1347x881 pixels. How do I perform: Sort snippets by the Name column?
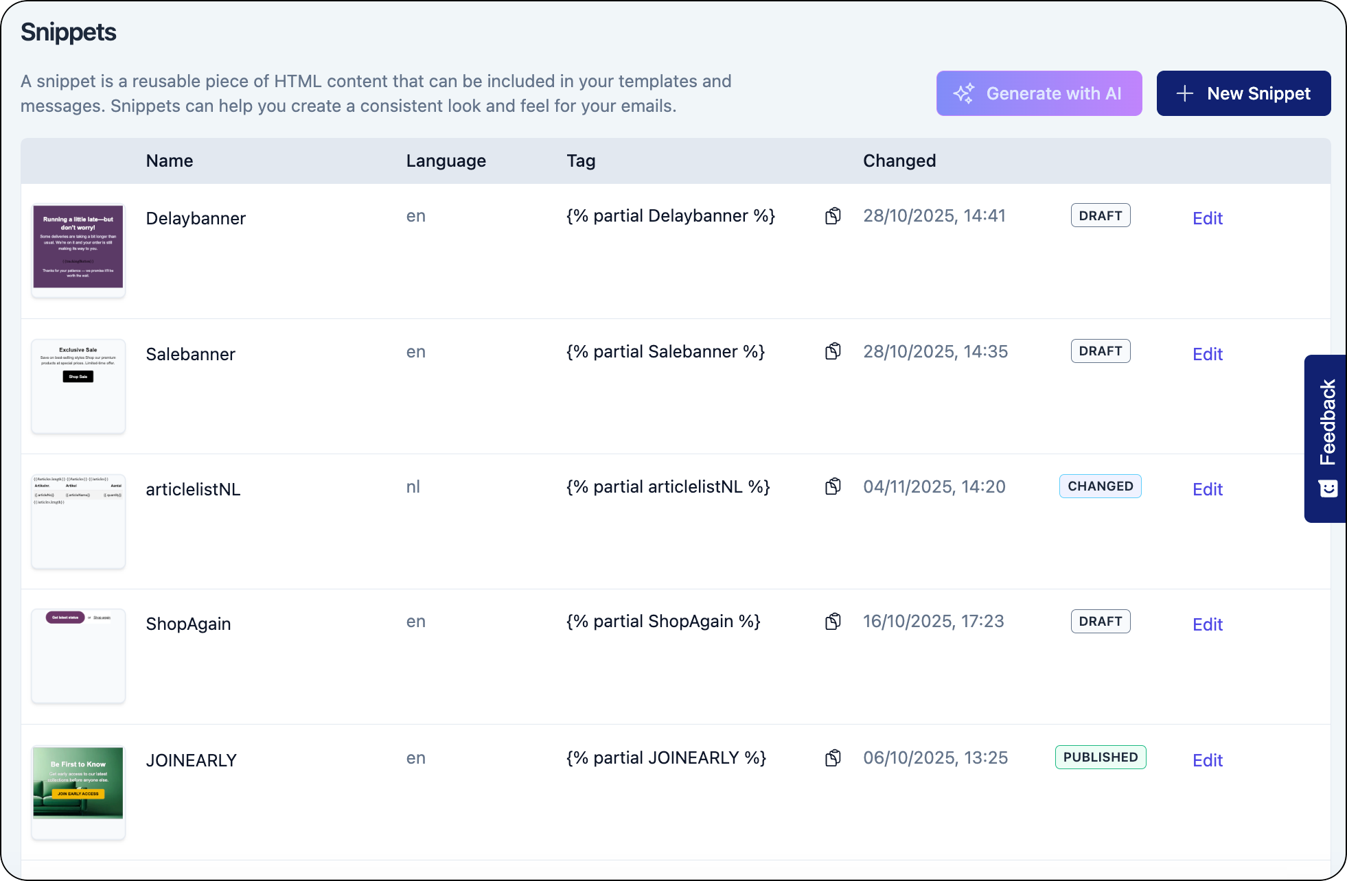click(169, 161)
